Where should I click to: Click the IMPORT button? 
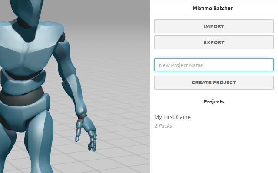214,26
